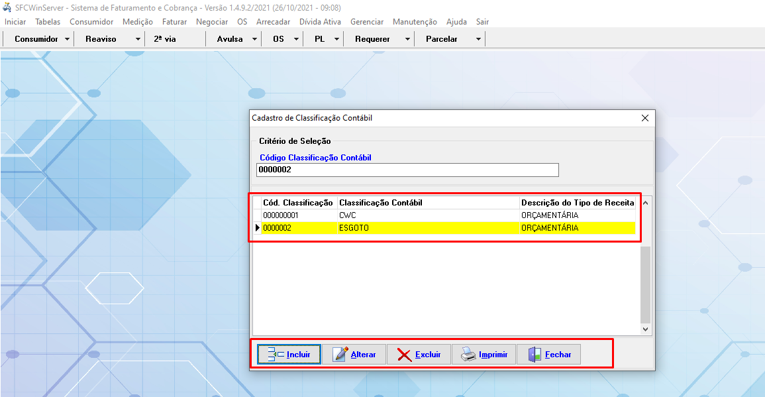The width and height of the screenshot is (765, 397).
Task: Open the Parcelar dropdown arrow
Action: tap(478, 39)
